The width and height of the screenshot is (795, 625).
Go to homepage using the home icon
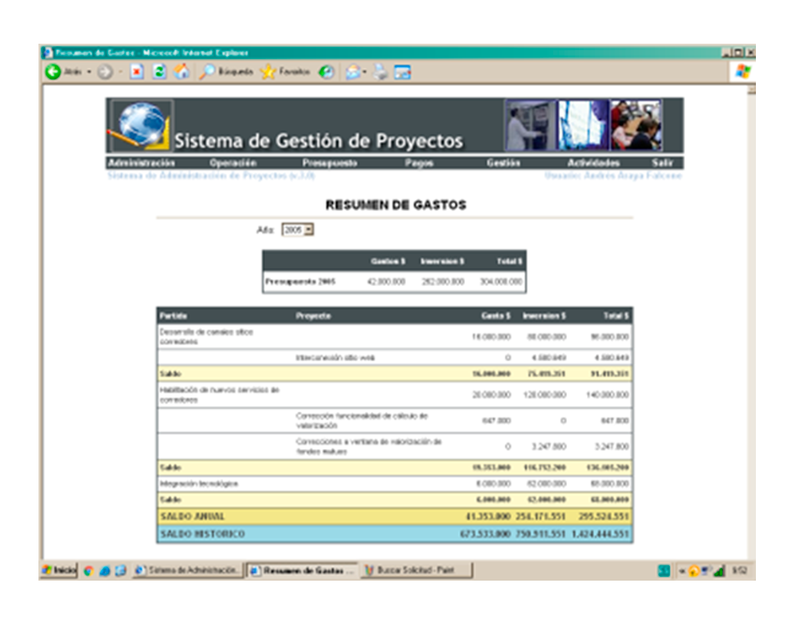(x=182, y=72)
